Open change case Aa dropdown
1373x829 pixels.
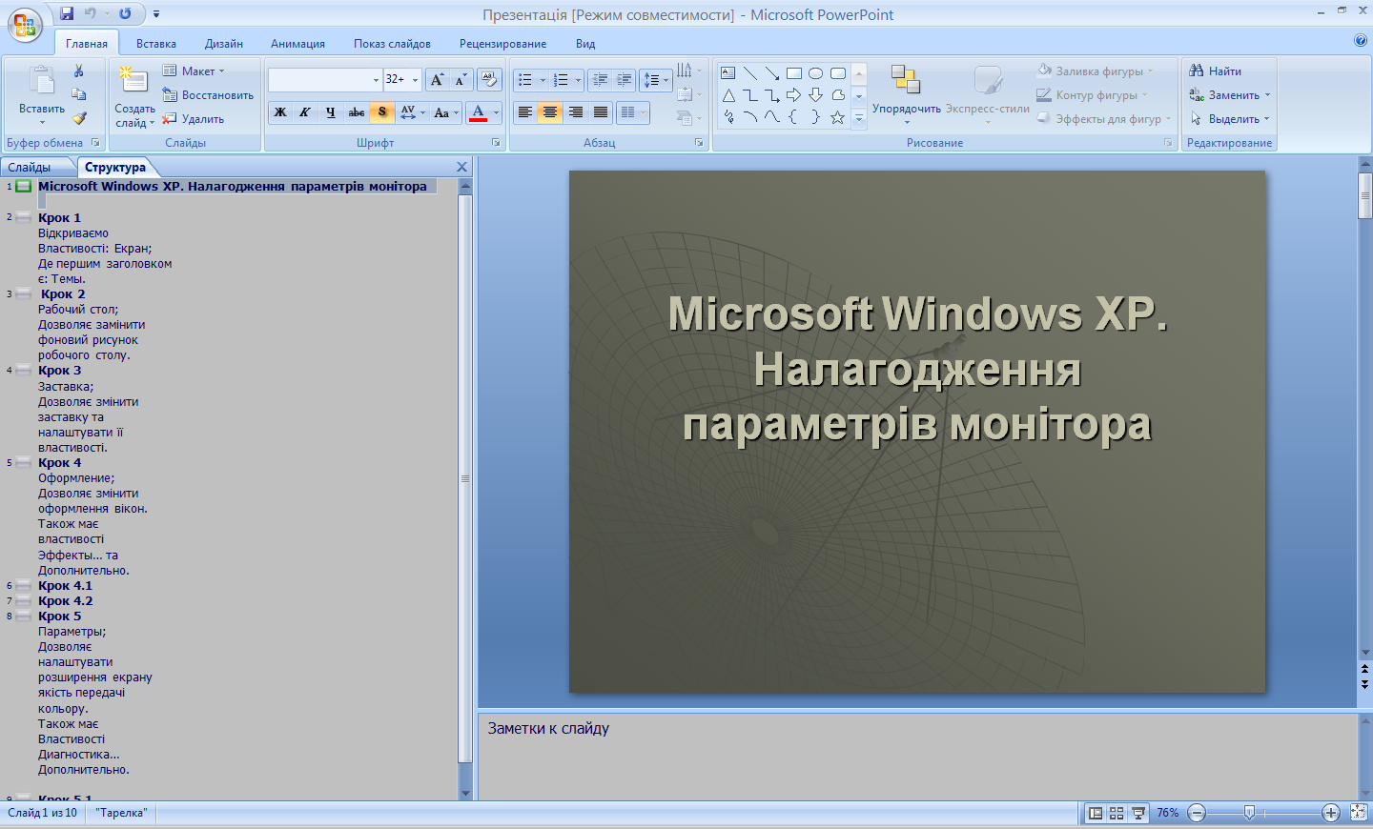point(446,112)
